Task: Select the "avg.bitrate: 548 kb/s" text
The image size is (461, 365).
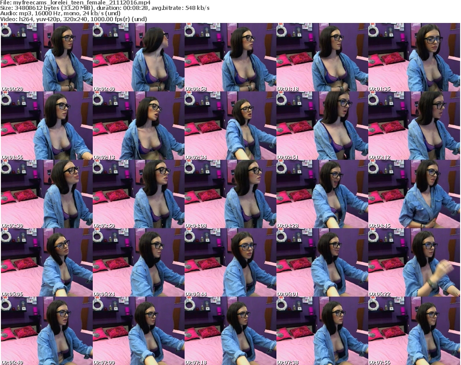Action: pos(181,8)
